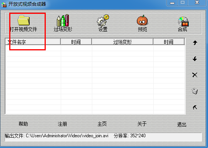Screen dimensions: 208x148
Task: Click the 过场变形 column header in list
Action: [122, 42]
